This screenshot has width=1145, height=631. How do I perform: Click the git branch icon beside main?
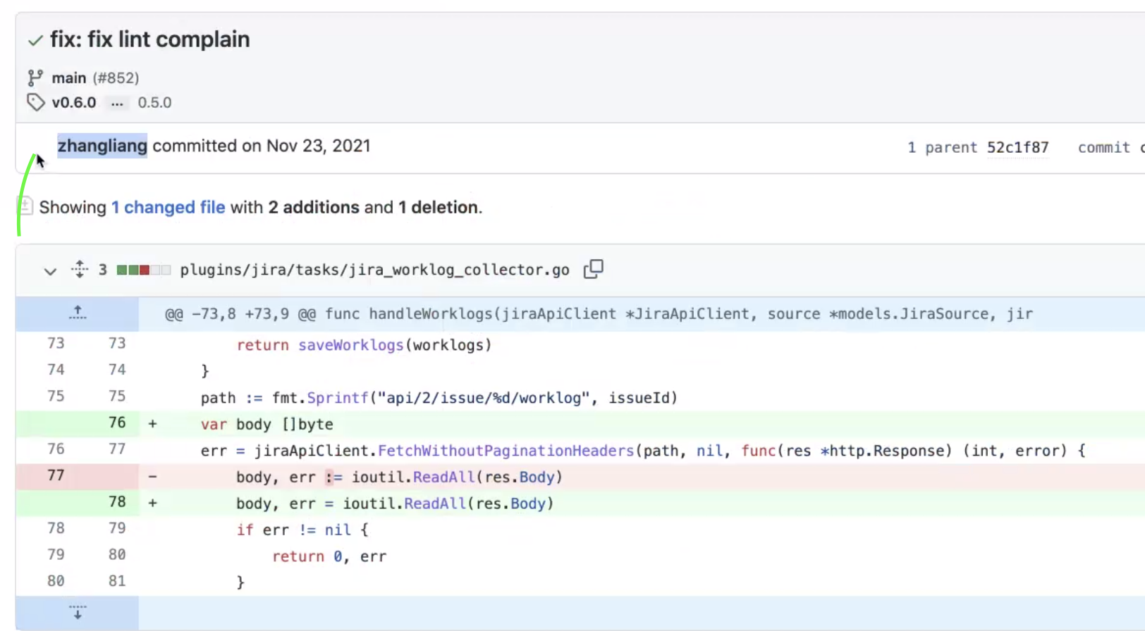[35, 77]
